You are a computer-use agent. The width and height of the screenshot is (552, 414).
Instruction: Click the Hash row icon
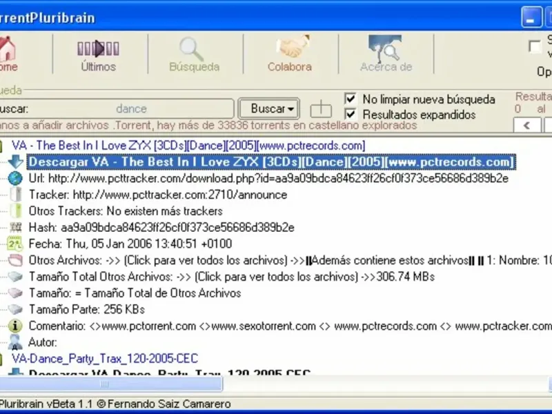[x=15, y=228]
